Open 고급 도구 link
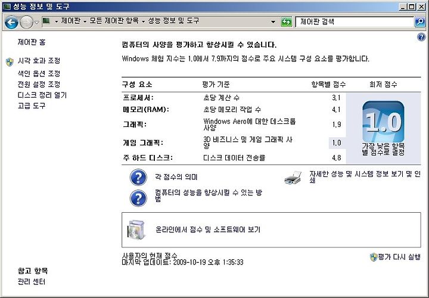 [32, 105]
